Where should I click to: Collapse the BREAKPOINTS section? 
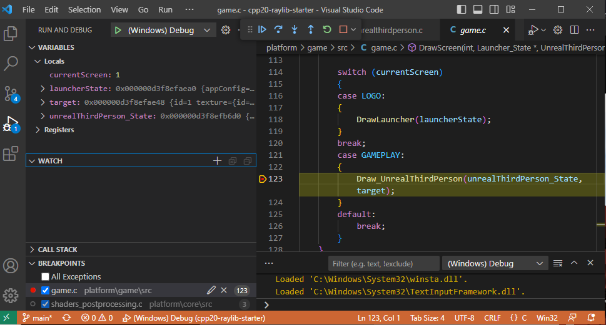tap(32, 263)
